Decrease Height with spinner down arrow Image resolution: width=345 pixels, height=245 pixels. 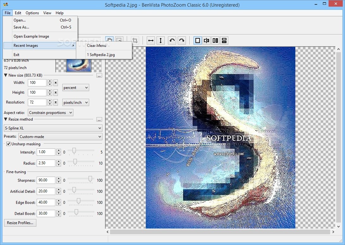click(x=50, y=94)
